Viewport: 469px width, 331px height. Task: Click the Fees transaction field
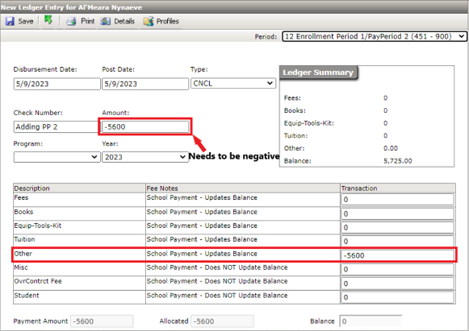tap(398, 200)
